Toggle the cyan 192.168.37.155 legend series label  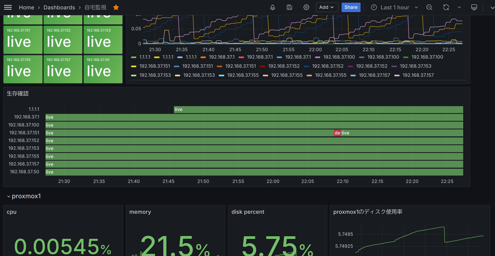pyautogui.click(x=243, y=75)
